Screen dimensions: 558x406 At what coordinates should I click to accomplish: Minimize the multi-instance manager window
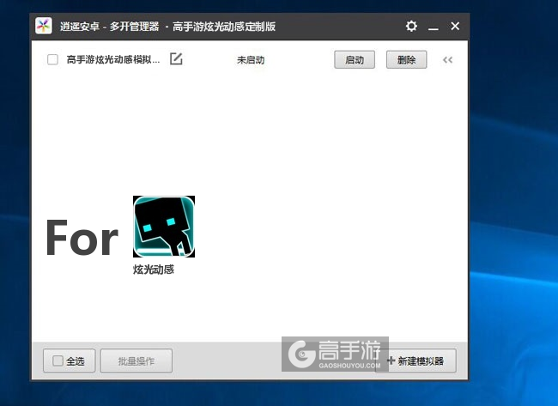pyautogui.click(x=433, y=27)
